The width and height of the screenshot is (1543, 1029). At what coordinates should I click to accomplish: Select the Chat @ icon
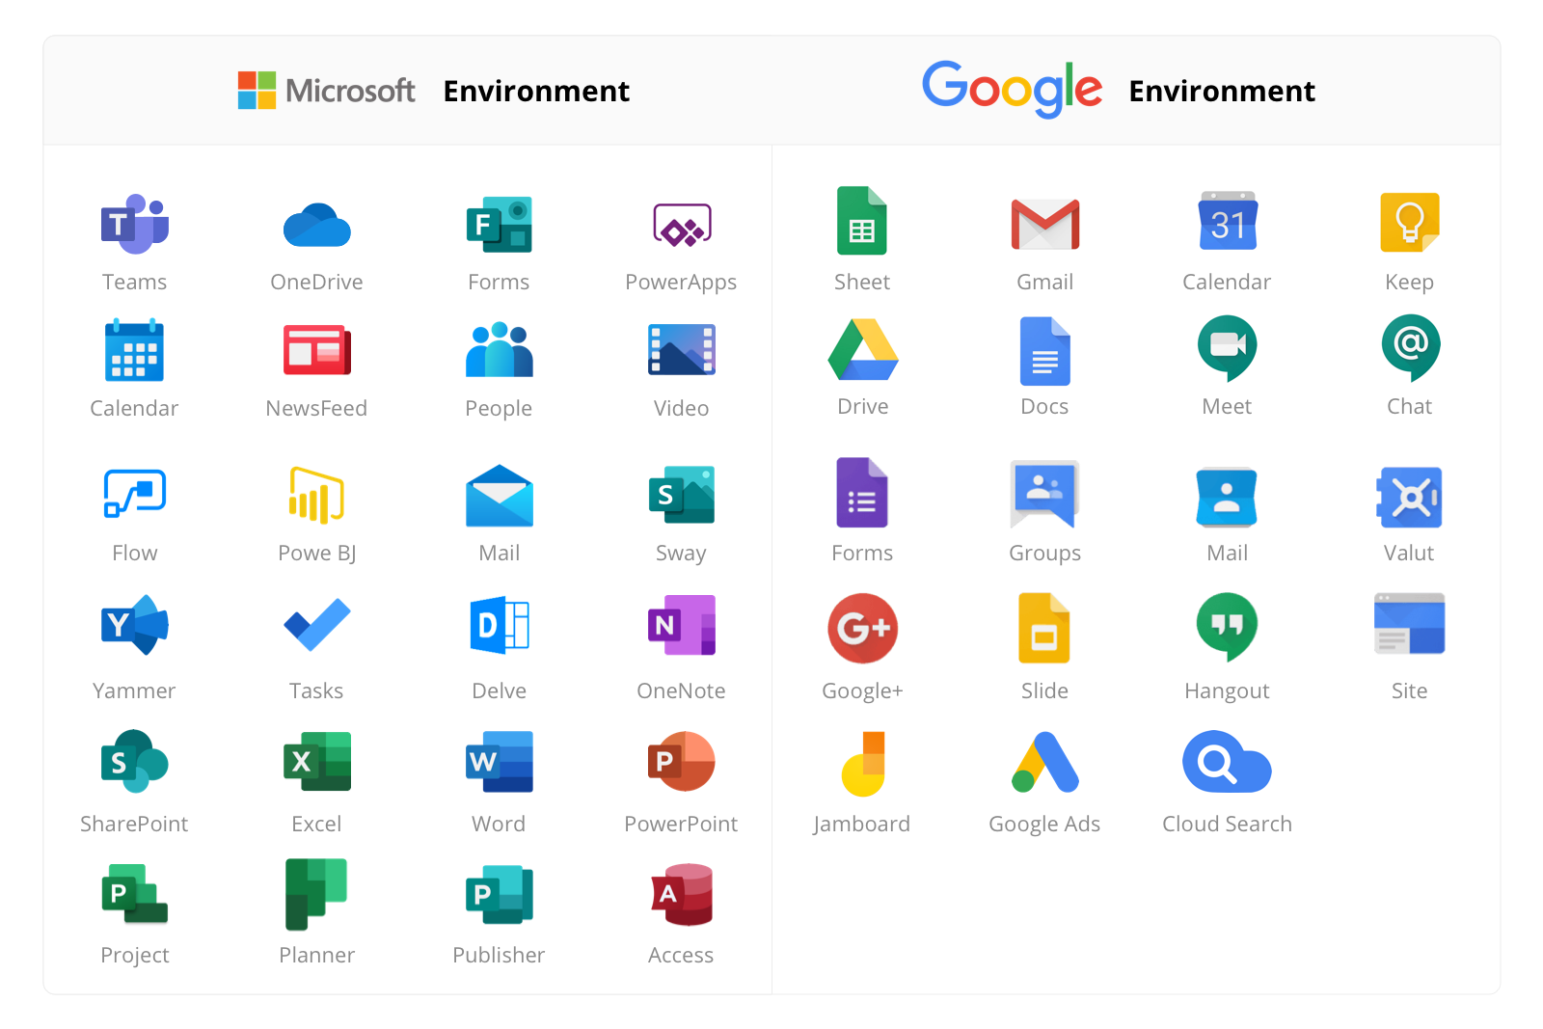tap(1410, 348)
